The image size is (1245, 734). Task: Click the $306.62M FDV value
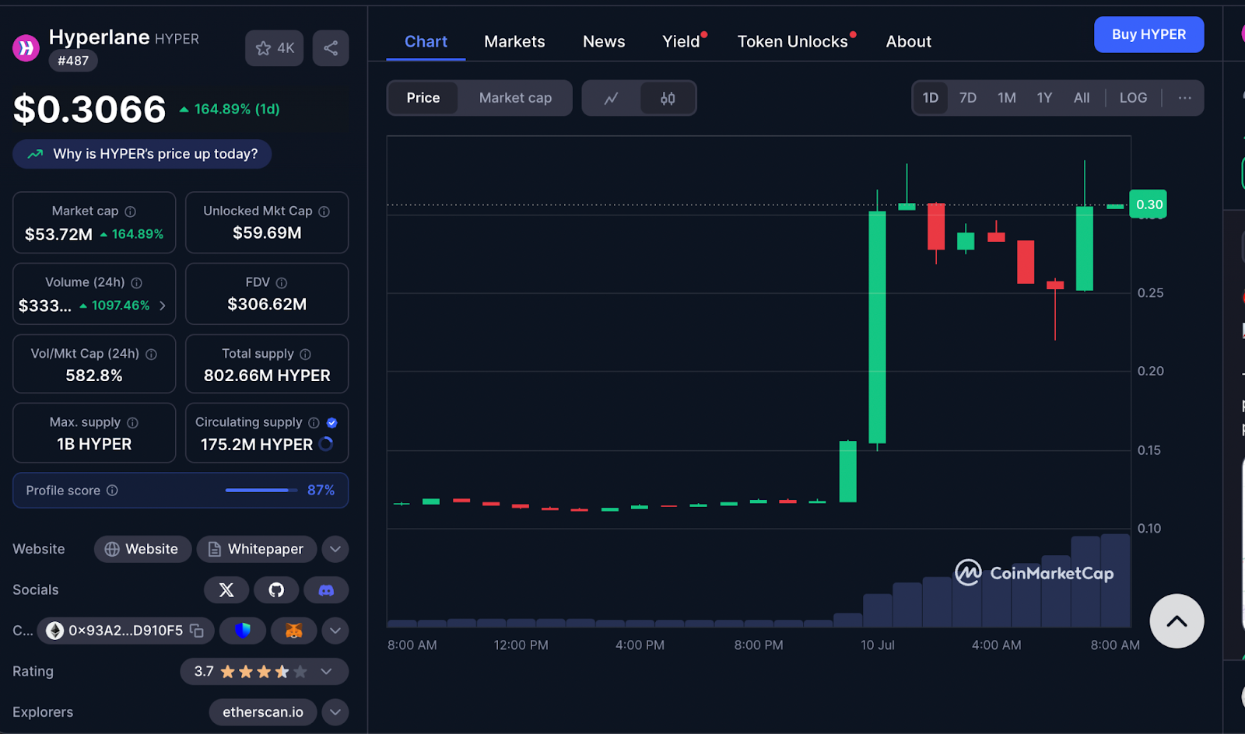pyautogui.click(x=267, y=305)
